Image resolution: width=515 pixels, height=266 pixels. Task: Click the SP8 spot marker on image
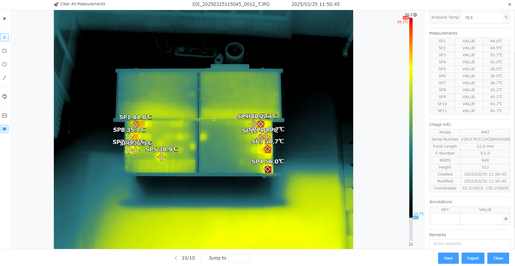[129, 137]
